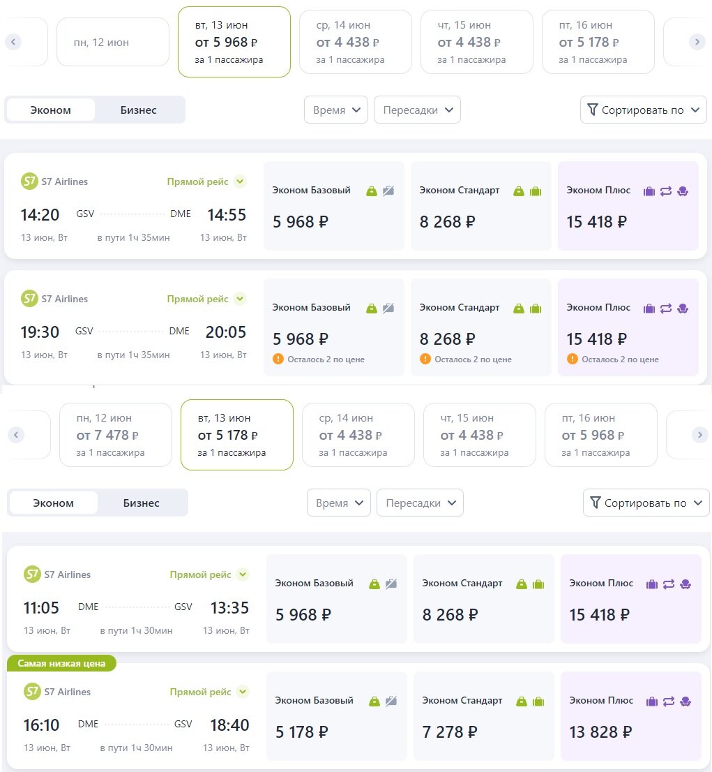Image resolution: width=712 pixels, height=772 pixels.
Task: Click the filter funnel icon in top Сортировать по
Action: [x=593, y=110]
